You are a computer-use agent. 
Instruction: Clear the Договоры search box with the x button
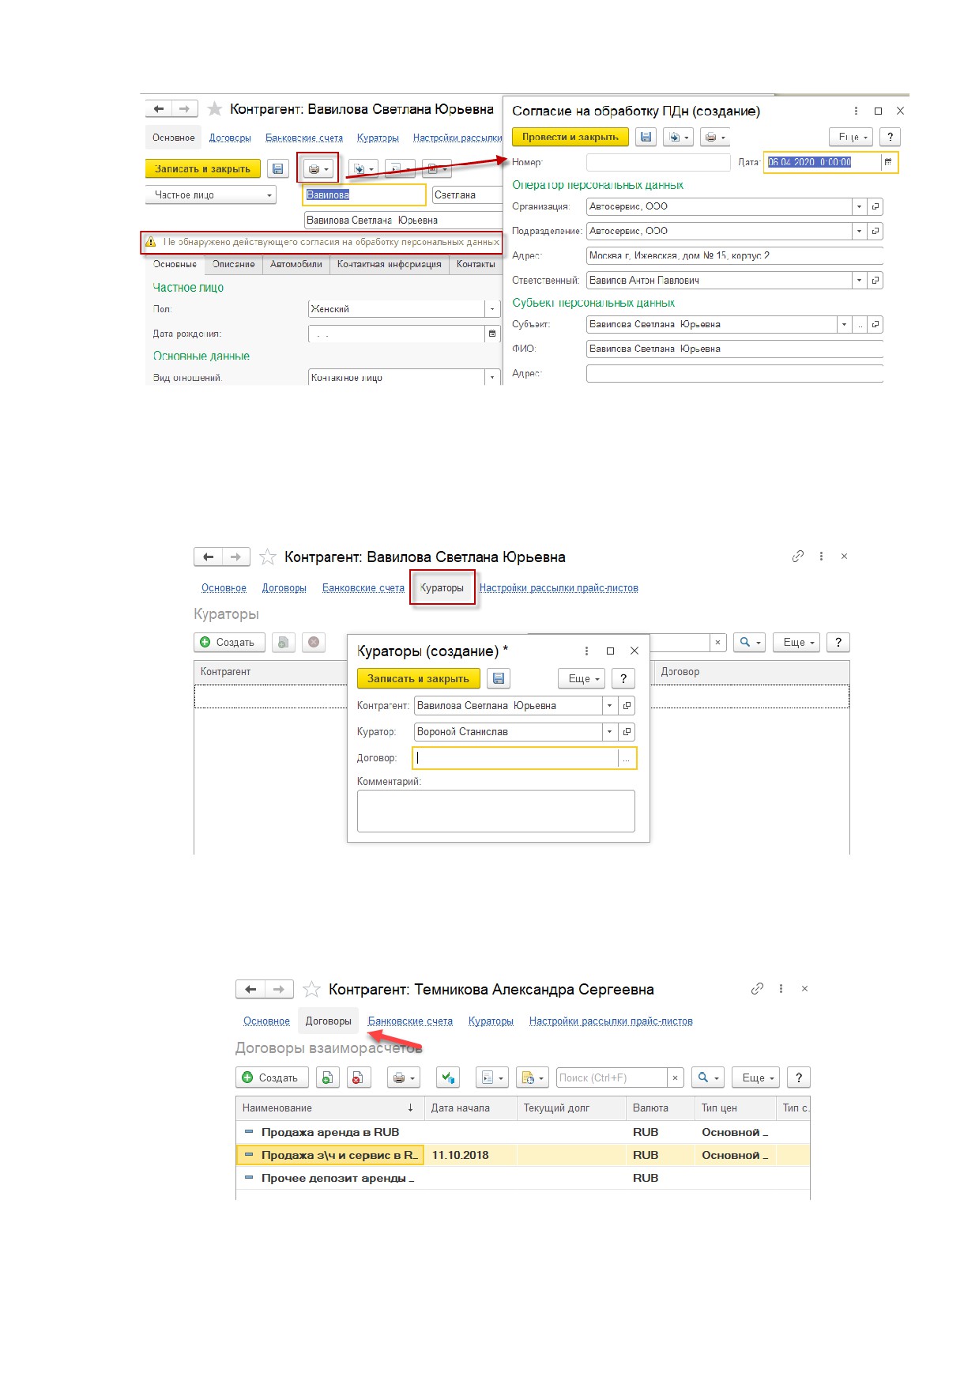(x=675, y=1077)
